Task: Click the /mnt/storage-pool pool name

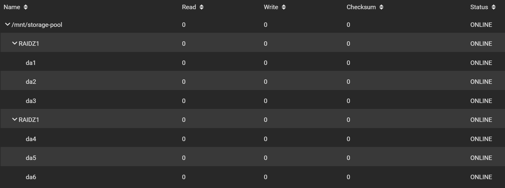Action: pyautogui.click(x=37, y=25)
